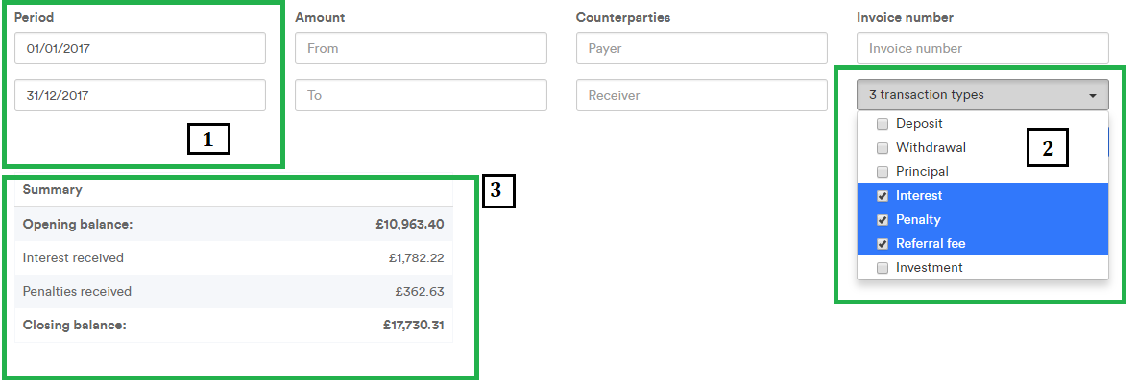
Task: Deselect the Penalty checkbox
Action: [x=883, y=220]
